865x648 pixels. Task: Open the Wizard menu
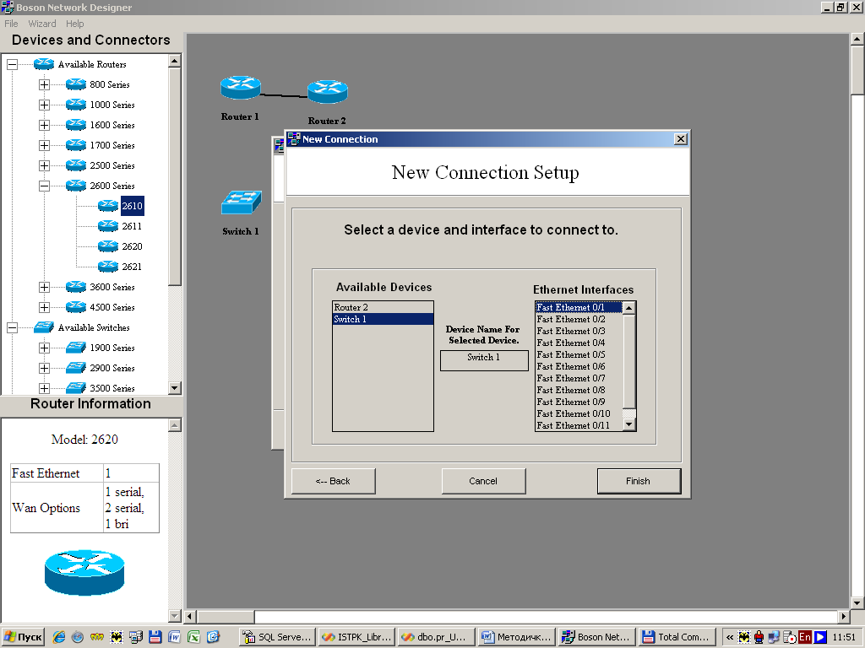[42, 24]
